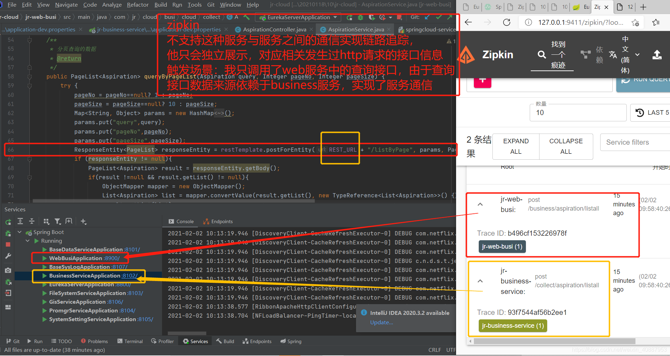Click the Update link in IntelliJ notification

pos(381,323)
